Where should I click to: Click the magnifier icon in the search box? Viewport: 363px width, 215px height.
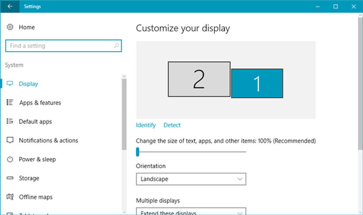click(116, 46)
